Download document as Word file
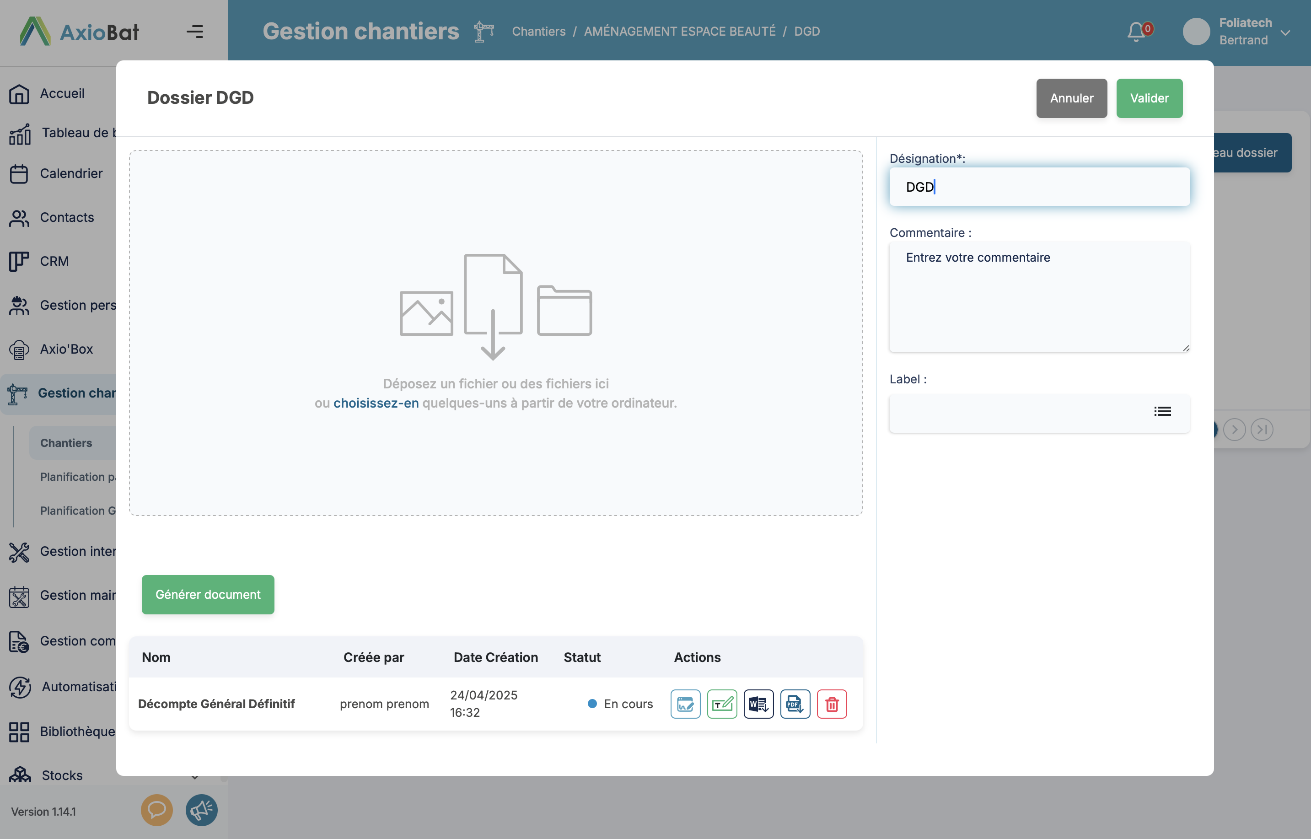1311x839 pixels. click(758, 704)
